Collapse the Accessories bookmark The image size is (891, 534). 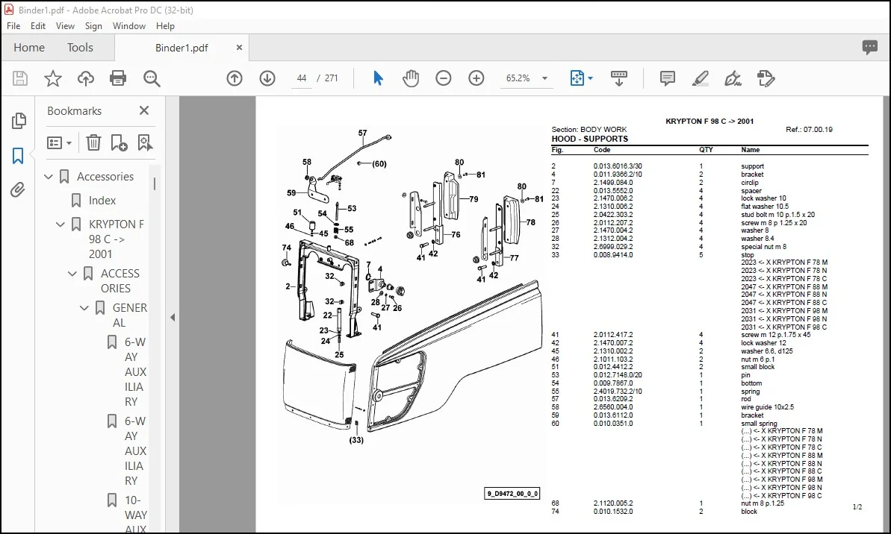(x=49, y=177)
